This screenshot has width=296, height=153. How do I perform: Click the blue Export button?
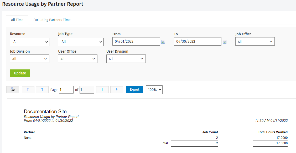point(134,90)
